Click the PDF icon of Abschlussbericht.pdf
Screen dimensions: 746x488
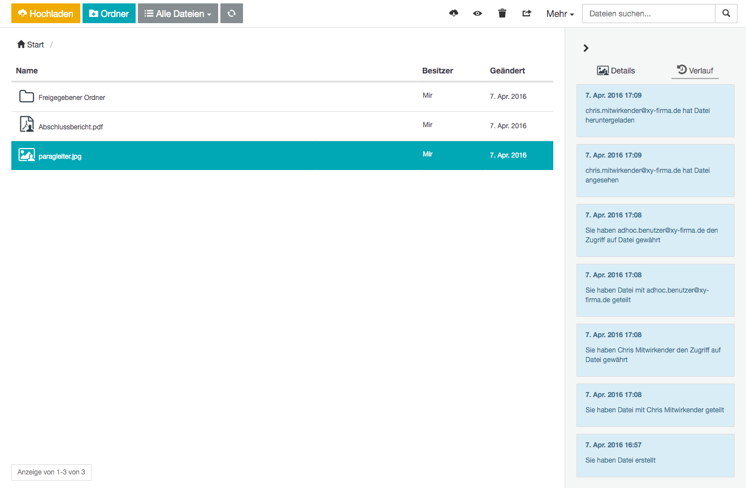point(27,125)
